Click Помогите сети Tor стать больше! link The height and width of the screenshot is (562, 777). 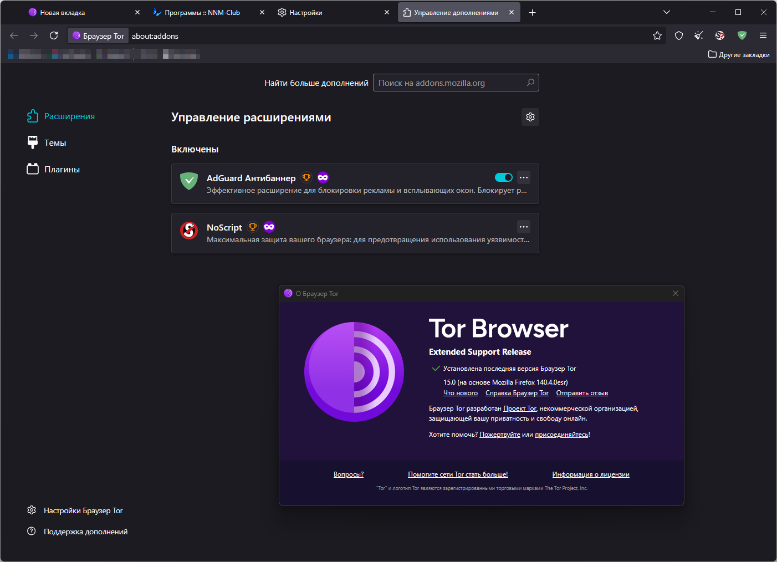(x=458, y=474)
